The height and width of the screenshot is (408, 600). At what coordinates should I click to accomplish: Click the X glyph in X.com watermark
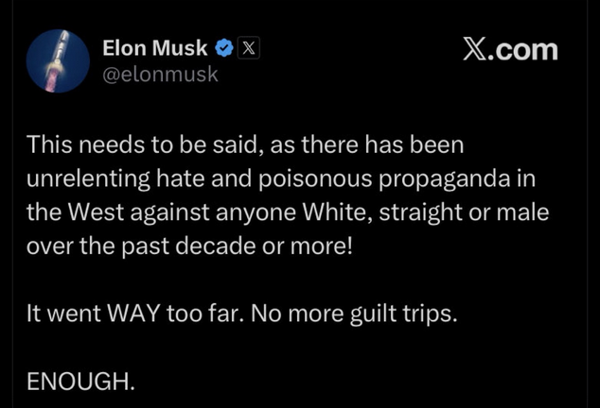(x=475, y=49)
